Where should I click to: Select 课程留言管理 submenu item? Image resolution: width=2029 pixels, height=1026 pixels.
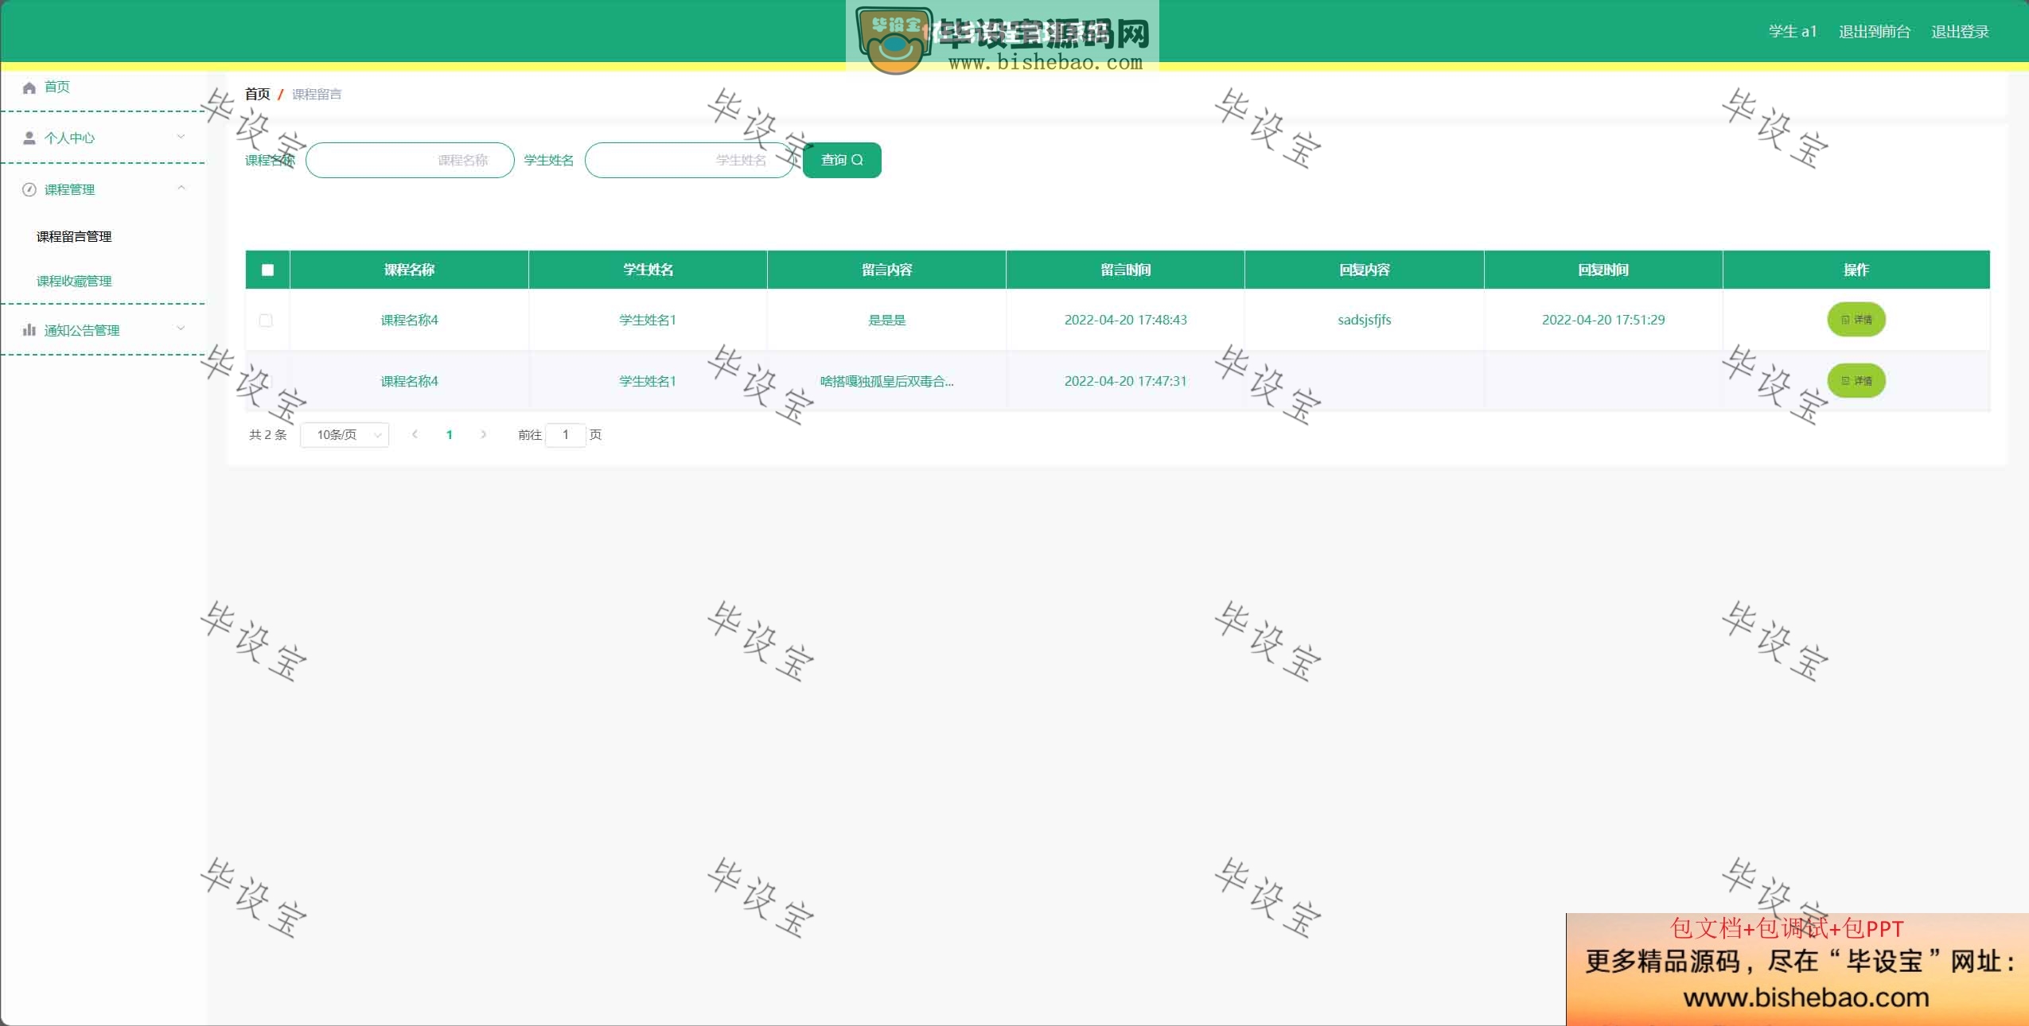pyautogui.click(x=74, y=237)
